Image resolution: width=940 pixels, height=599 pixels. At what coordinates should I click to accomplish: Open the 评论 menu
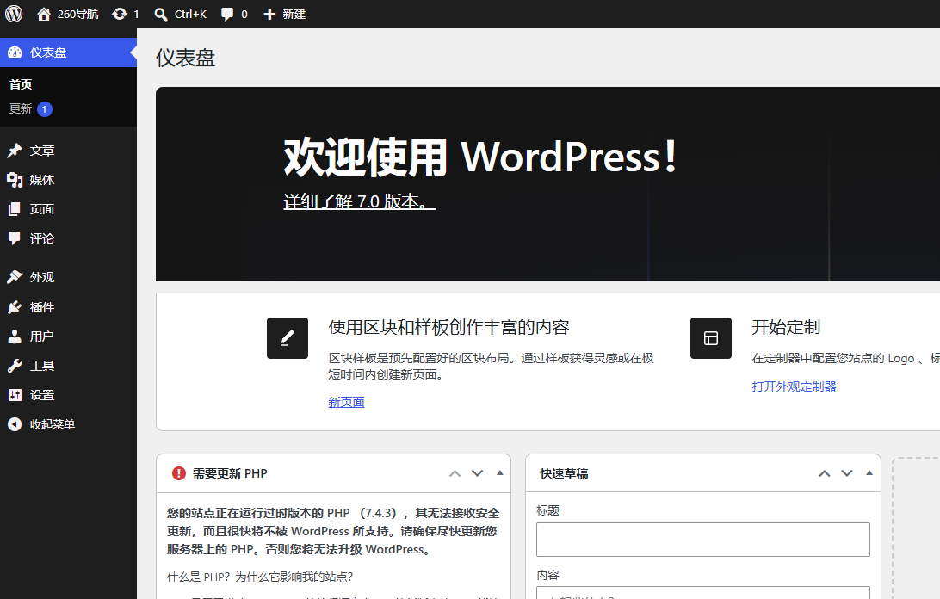(x=68, y=238)
